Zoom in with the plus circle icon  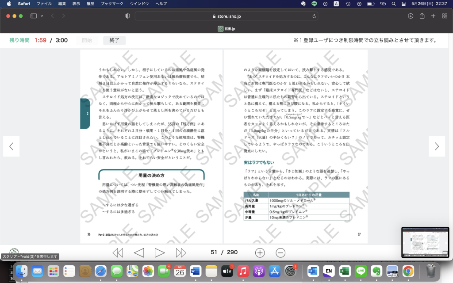click(260, 252)
